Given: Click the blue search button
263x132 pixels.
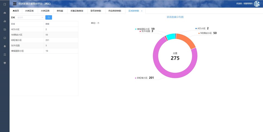Looking at the screenshot, I should (x=49, y=17).
